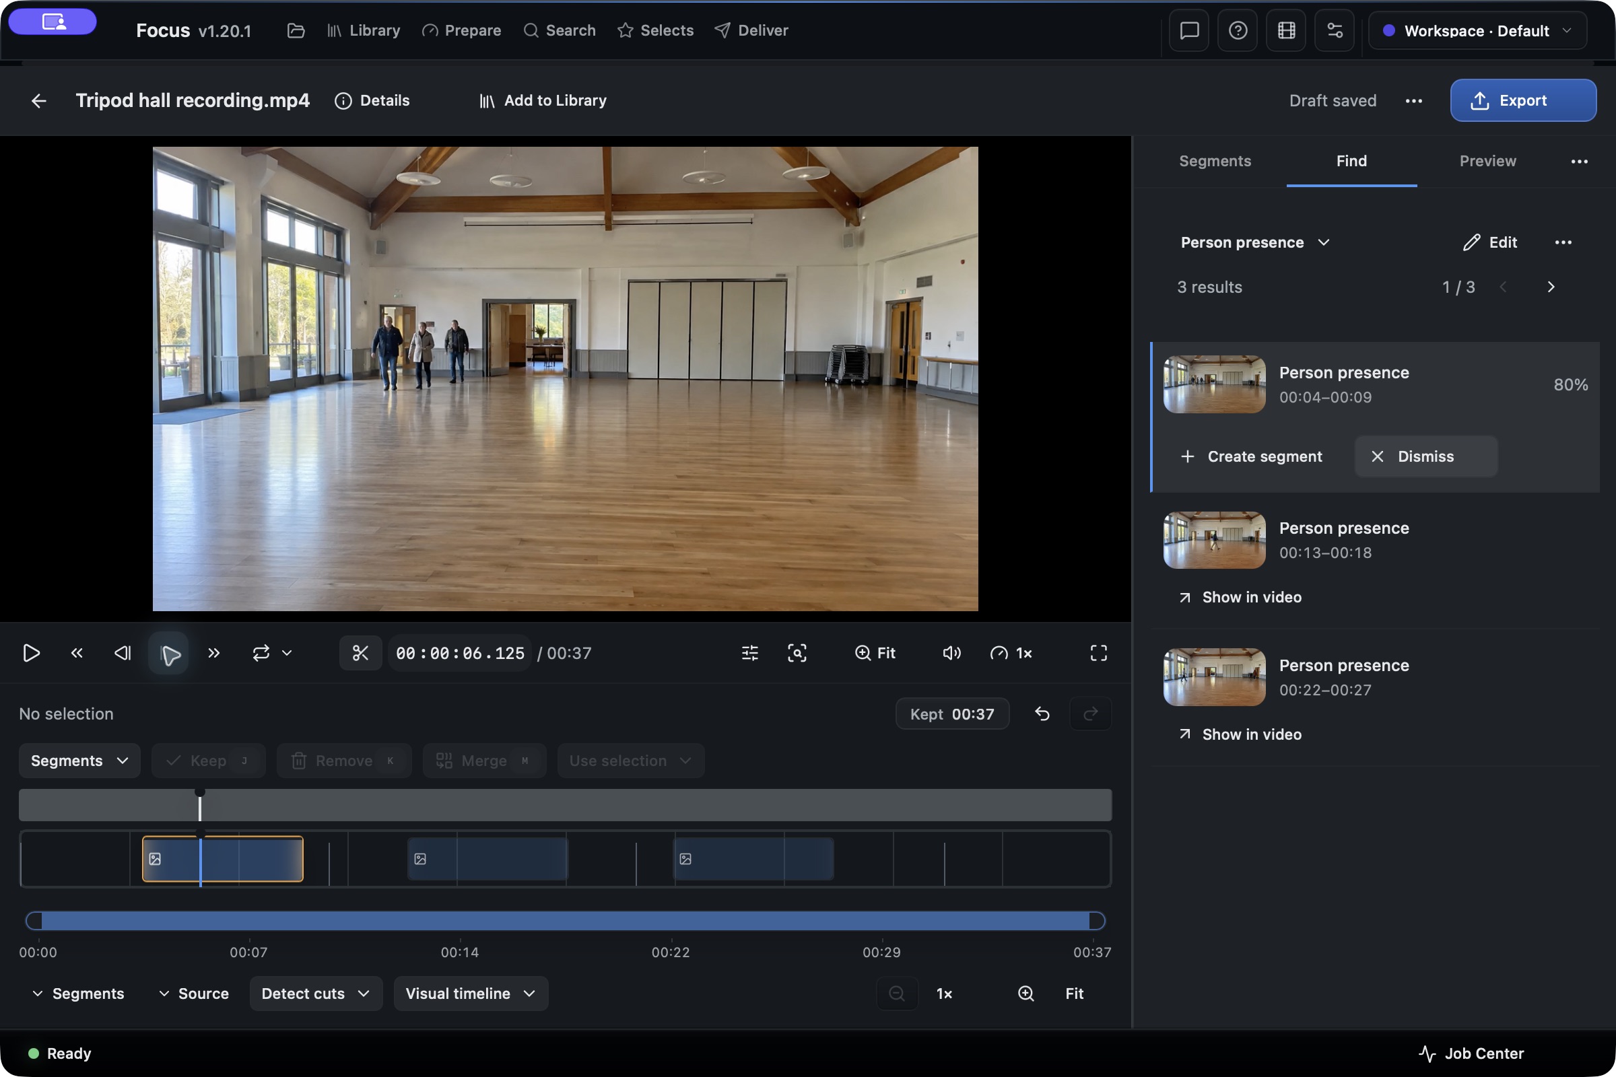Screen dimensions: 1616x1077
Task: Open the filmstrip icon in top bar
Action: [x=1286, y=31]
